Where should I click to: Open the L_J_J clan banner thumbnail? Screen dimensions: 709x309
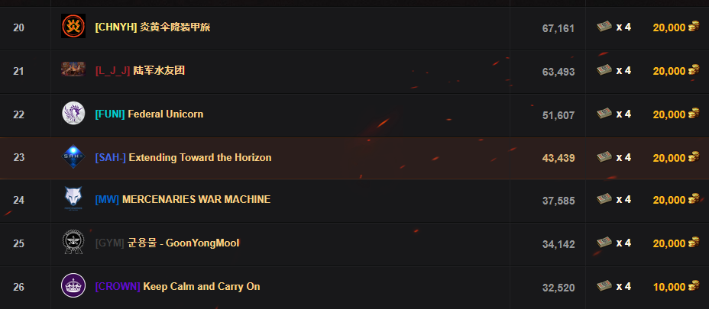coord(73,69)
